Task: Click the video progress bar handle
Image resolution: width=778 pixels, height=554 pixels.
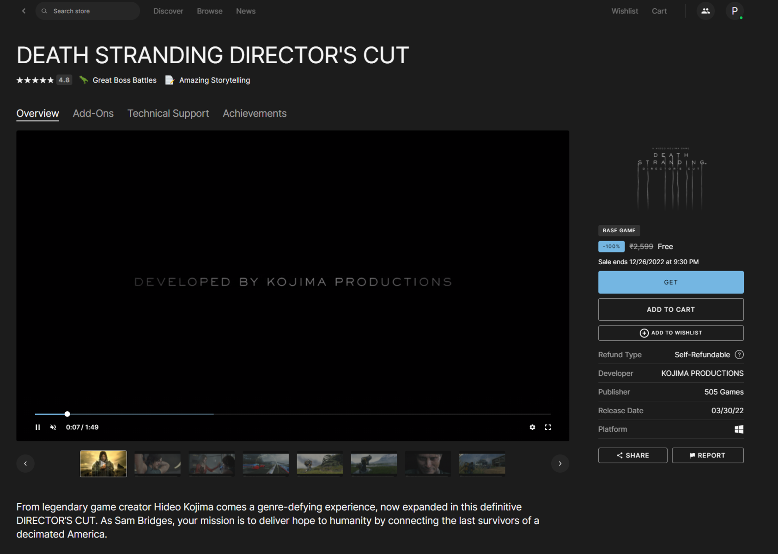Action: tap(67, 414)
